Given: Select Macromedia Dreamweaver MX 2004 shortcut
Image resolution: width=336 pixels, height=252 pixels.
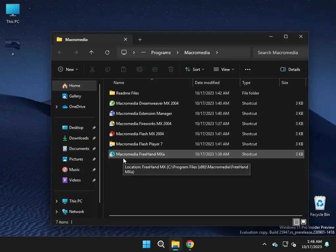Looking at the screenshot, I should point(206,103).
